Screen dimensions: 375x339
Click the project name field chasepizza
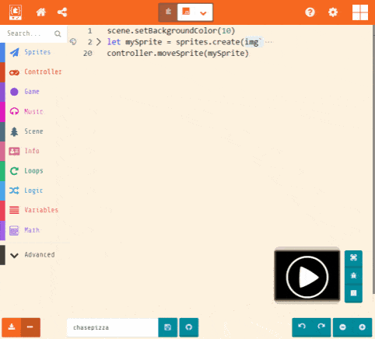pos(113,327)
